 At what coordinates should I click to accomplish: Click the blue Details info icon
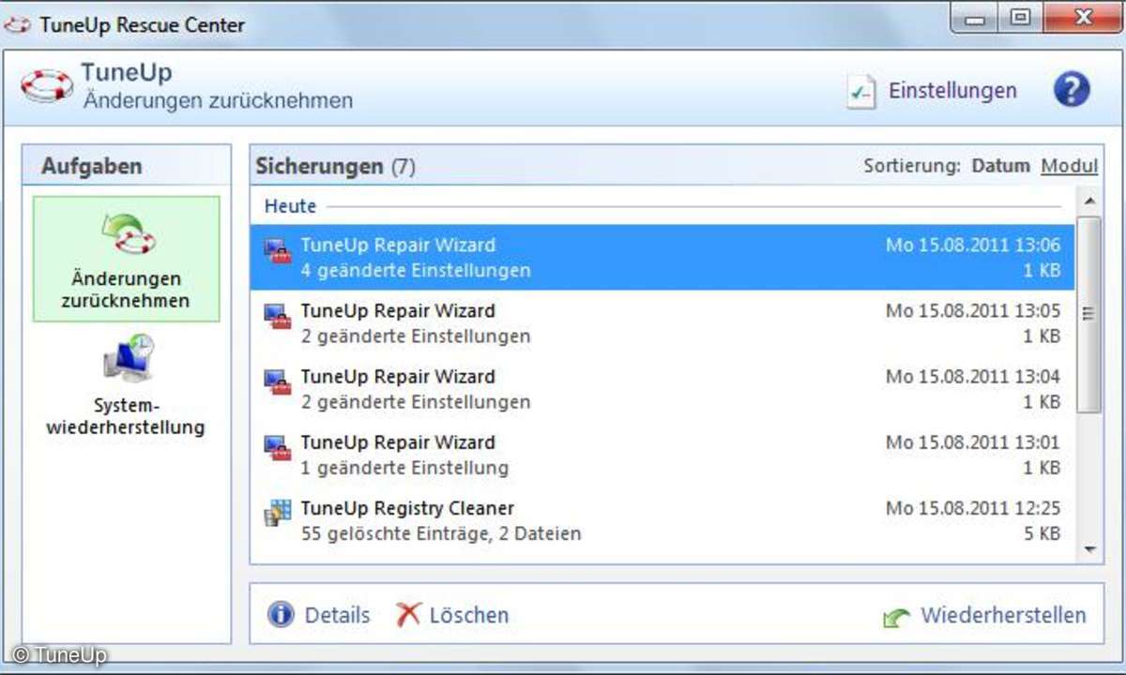281,615
